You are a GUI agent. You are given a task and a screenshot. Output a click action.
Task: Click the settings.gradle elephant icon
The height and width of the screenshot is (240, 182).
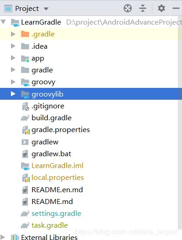25,214
